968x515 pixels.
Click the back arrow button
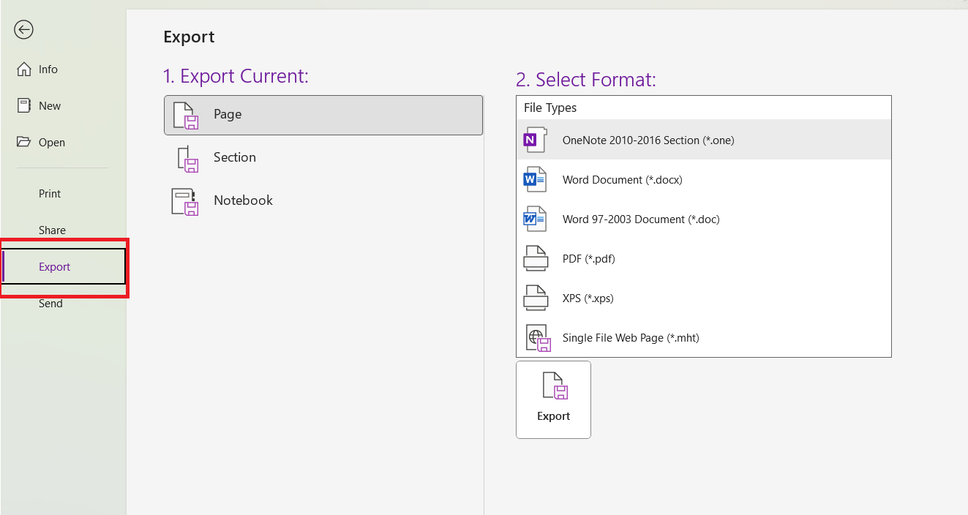coord(23,29)
